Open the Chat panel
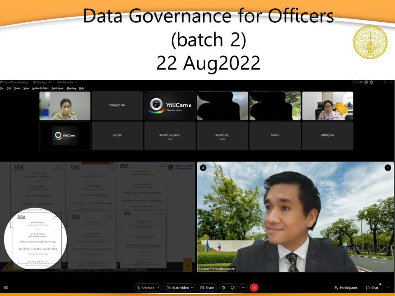Viewport: 395px width, 296px height. click(372, 287)
